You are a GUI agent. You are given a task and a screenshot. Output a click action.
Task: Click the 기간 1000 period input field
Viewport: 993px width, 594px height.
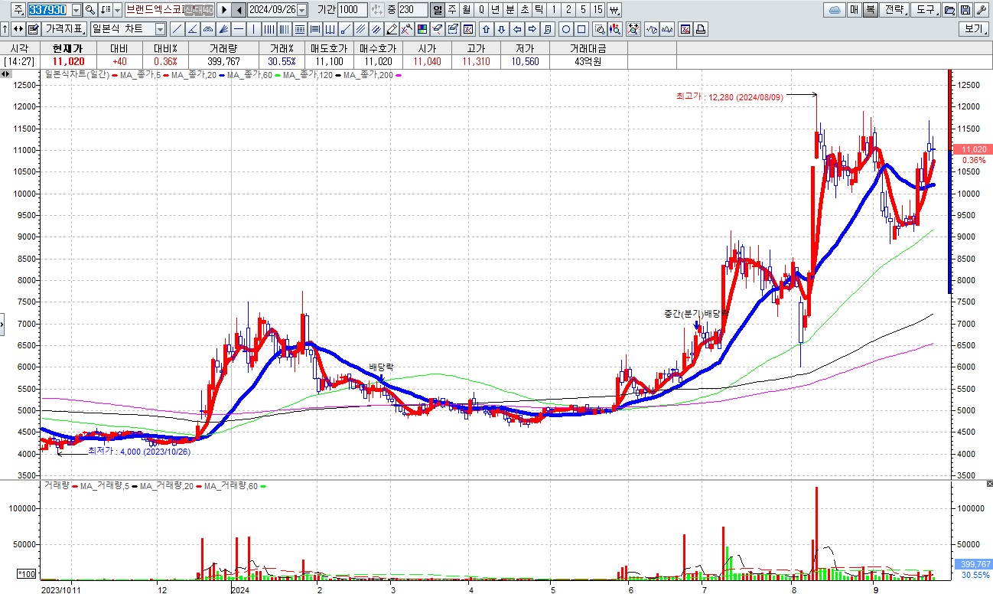(x=352, y=10)
